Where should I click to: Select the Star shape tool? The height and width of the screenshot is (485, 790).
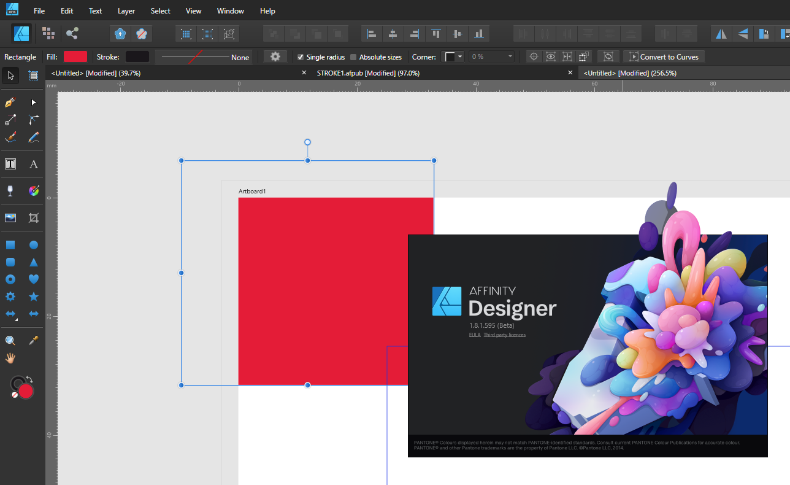click(34, 297)
